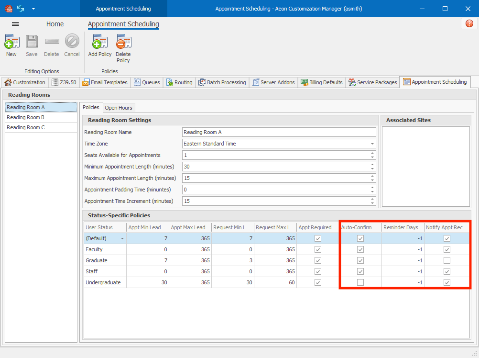Switch to the Home ribbon tab

point(54,24)
